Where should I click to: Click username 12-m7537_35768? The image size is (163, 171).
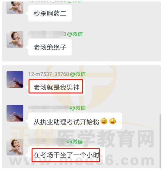pos(49,74)
